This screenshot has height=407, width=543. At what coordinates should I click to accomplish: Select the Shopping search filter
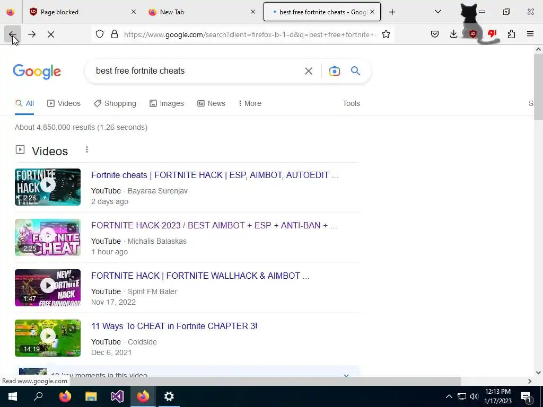pos(115,103)
